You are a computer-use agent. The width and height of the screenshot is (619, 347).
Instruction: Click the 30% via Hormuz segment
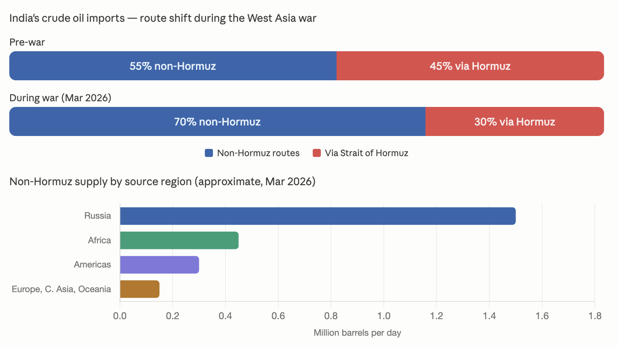pyautogui.click(x=515, y=121)
